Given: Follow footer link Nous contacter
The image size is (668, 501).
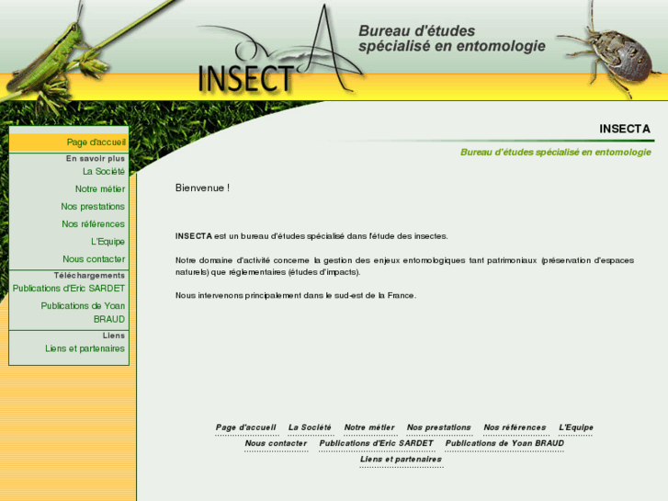Looking at the screenshot, I should pos(276,443).
